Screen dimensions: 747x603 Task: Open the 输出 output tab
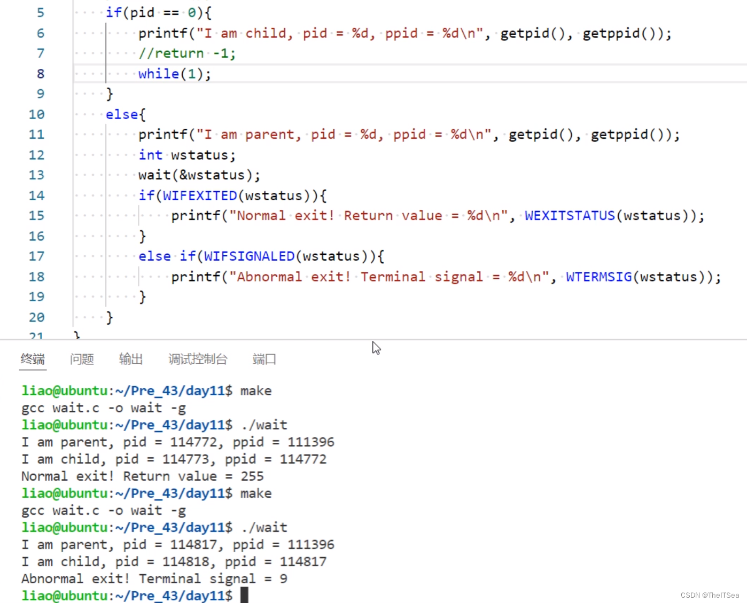pyautogui.click(x=131, y=359)
